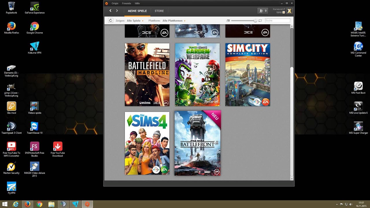Select the Papierkorb desktop icon
Viewport: 370px width, 208px height.
[x=12, y=8]
